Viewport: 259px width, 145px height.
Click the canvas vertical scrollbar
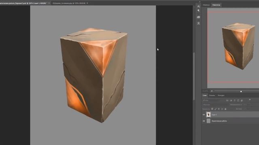[194, 76]
